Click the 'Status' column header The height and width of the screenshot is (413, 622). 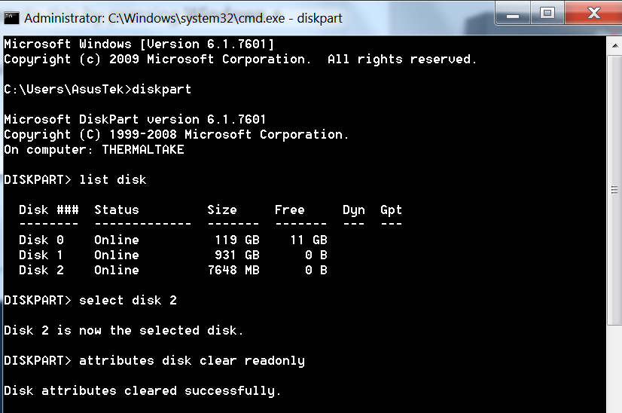pos(117,210)
